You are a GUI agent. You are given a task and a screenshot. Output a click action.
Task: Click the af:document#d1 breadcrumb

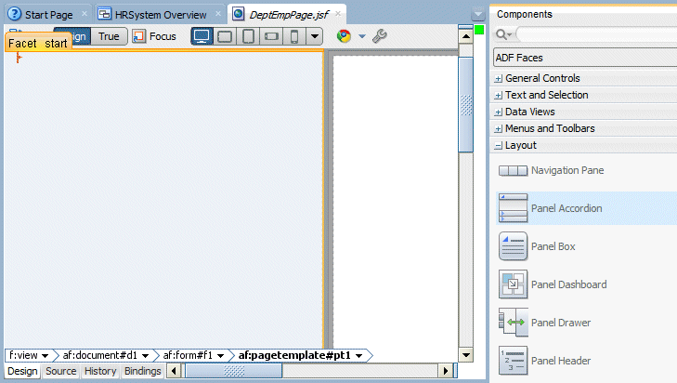point(99,355)
